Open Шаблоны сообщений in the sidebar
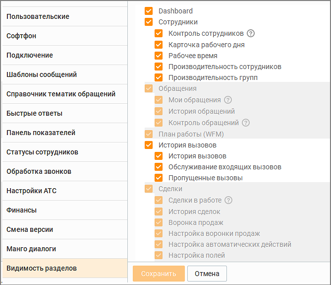Screen dimensions: 331x285 [65, 74]
